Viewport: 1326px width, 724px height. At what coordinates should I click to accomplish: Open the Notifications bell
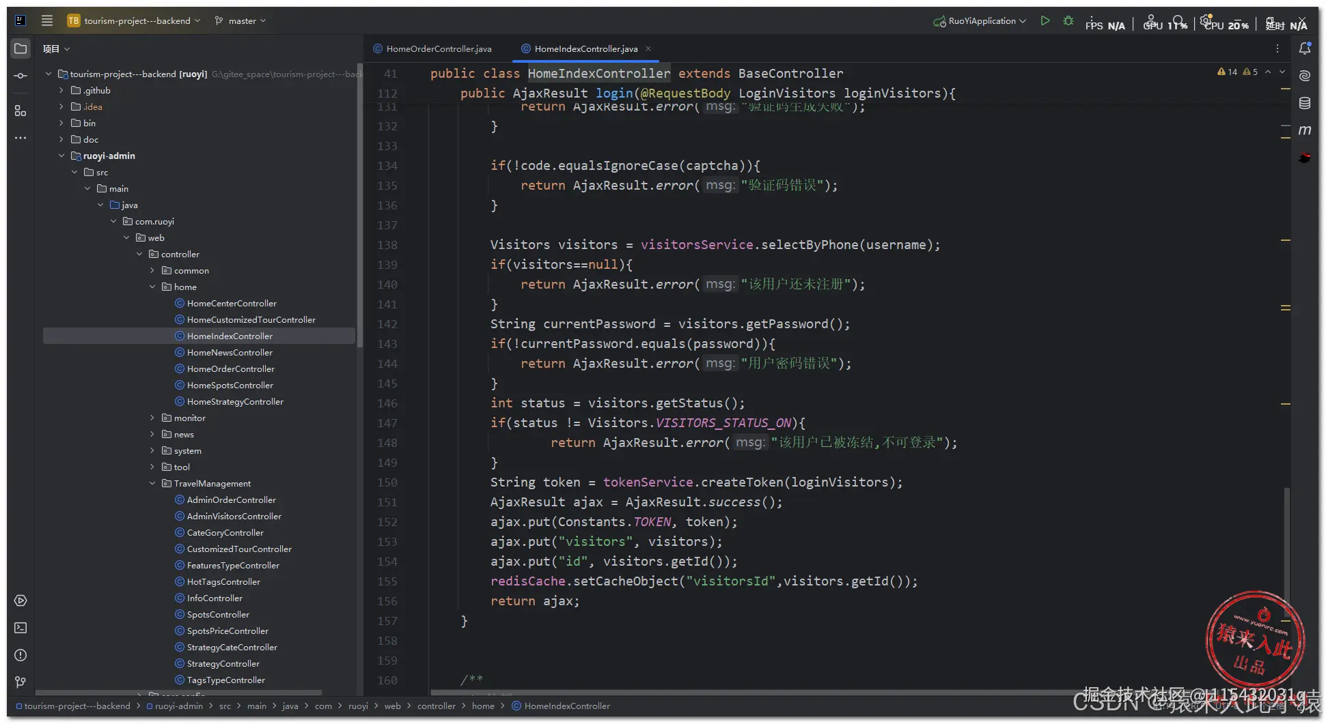click(x=1305, y=48)
